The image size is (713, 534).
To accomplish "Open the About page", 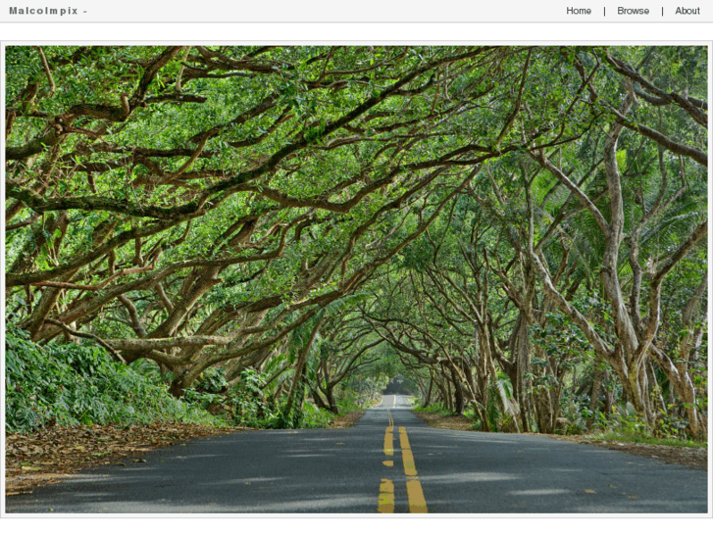I will [x=688, y=11].
